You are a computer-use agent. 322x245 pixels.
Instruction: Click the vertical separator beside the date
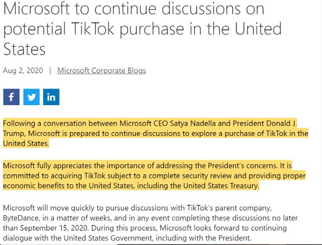click(50, 70)
